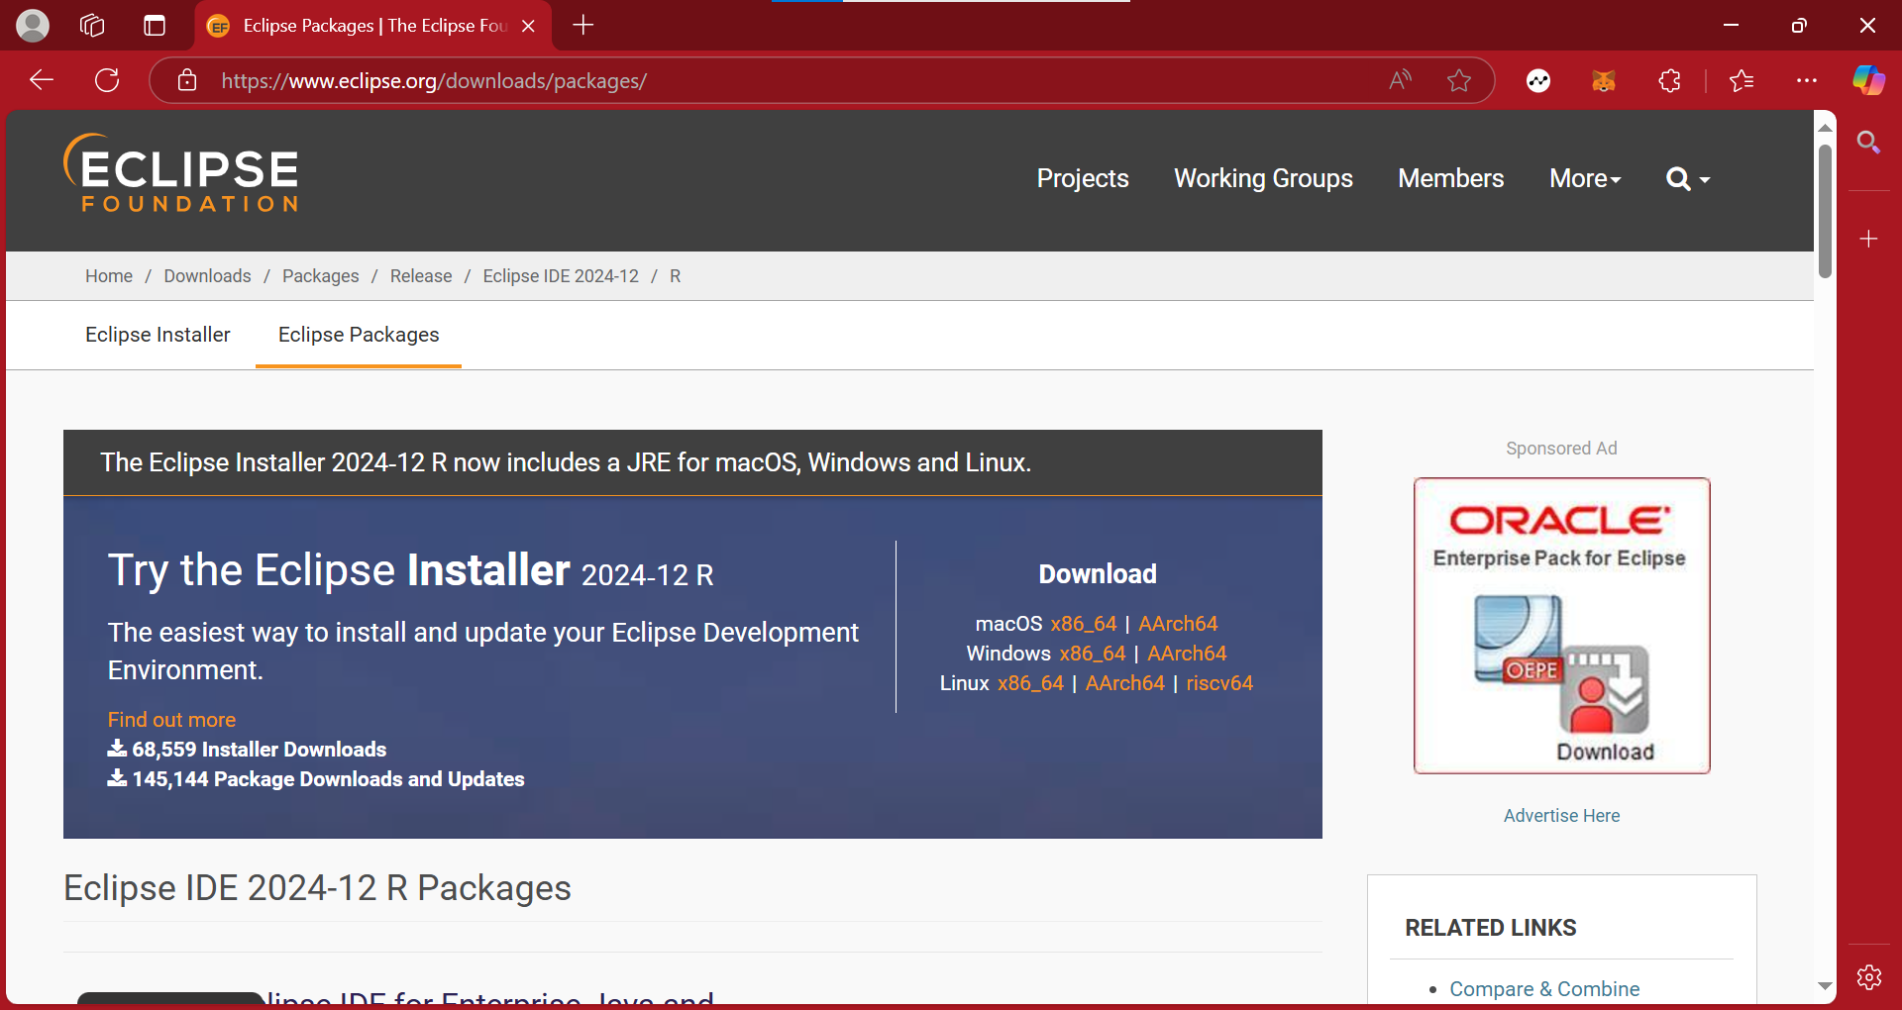Open the Advertise Here link
This screenshot has width=1902, height=1010.
coord(1561,816)
